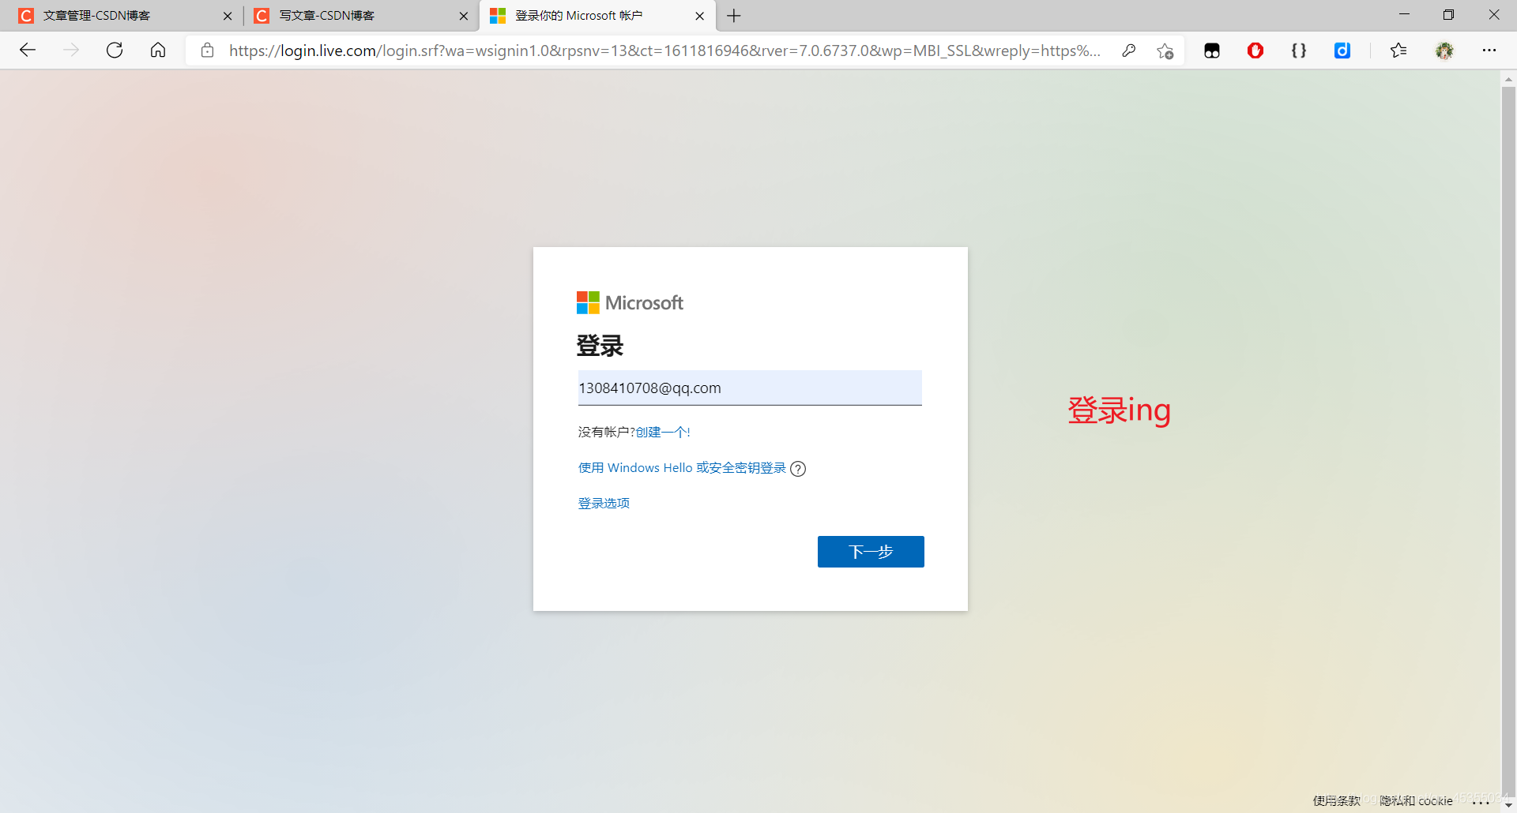Viewport: 1517px width, 813px height.
Task: Click the 创建一个 link
Action: tap(662, 433)
